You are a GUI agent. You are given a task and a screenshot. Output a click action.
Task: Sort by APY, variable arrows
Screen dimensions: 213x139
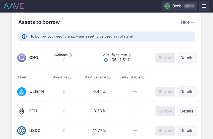(x=113, y=77)
